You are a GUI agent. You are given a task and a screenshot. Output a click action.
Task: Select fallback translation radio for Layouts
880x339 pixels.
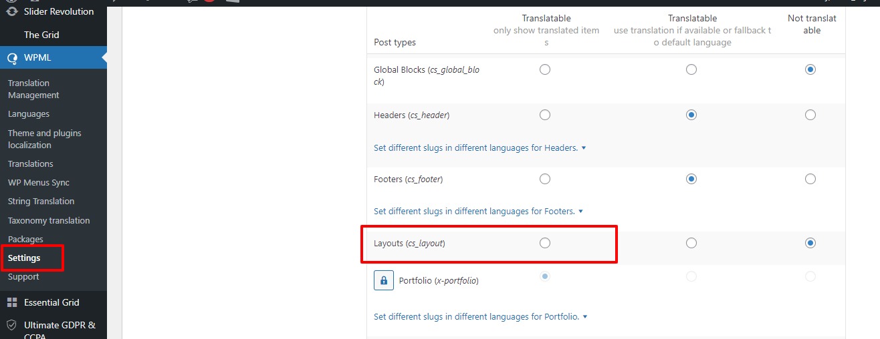(x=691, y=243)
